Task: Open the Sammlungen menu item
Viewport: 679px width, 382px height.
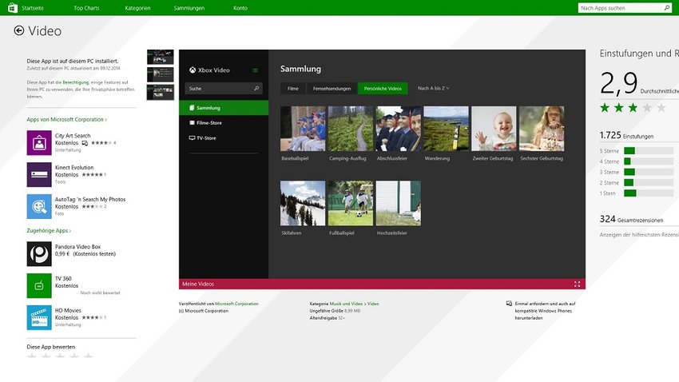Action: pos(189,8)
